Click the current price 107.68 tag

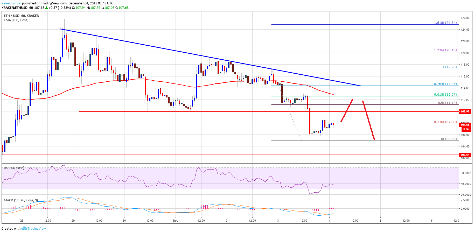(465, 125)
